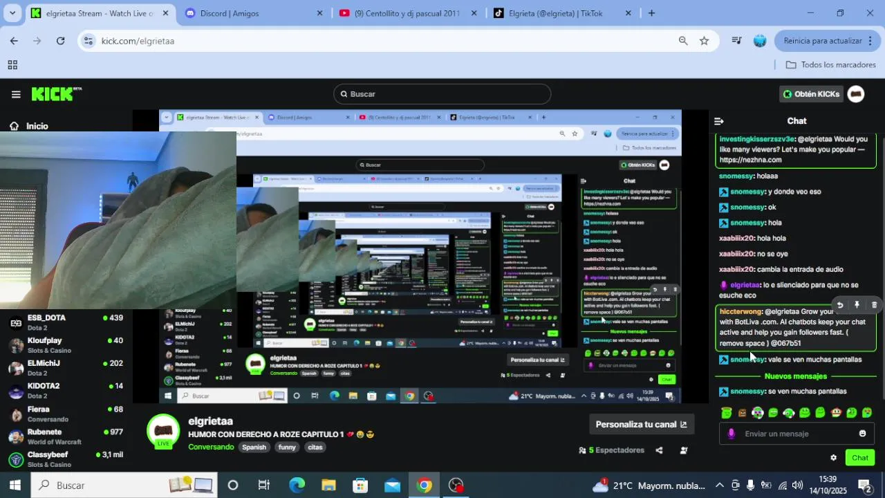885x498 pixels.
Task: Open ELMichiJ channel in sidebar
Action: pyautogui.click(x=66, y=368)
